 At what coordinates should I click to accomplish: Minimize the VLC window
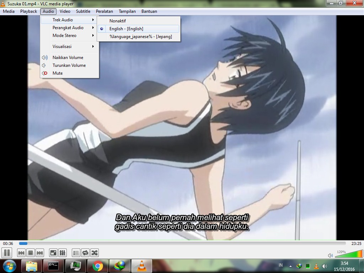332,3
